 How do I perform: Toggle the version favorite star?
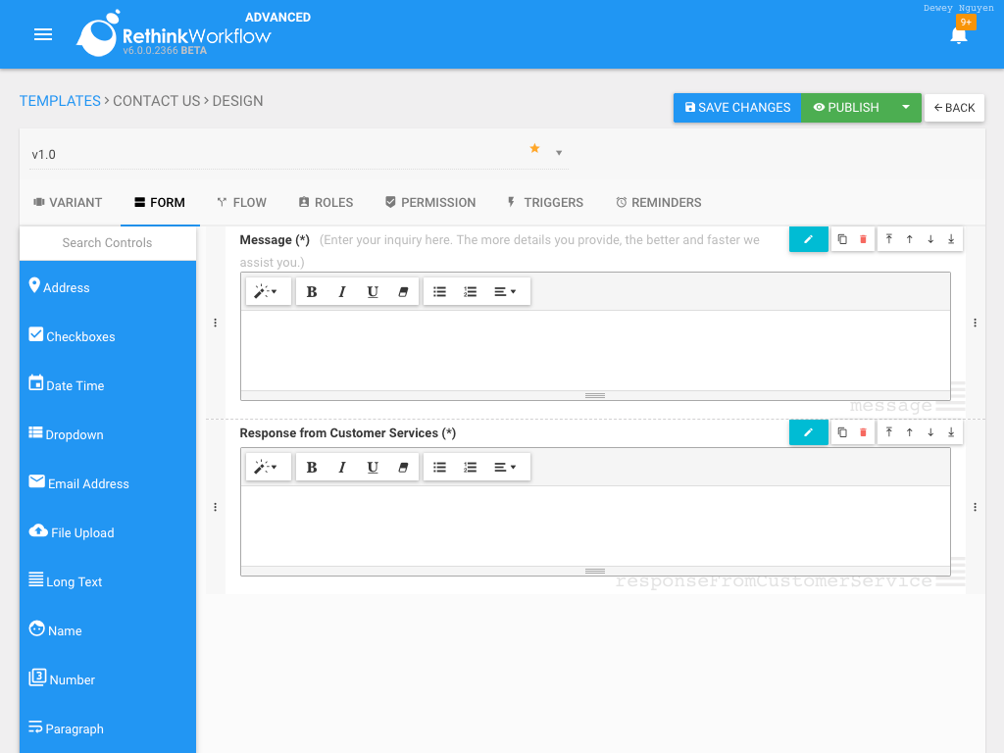point(534,148)
